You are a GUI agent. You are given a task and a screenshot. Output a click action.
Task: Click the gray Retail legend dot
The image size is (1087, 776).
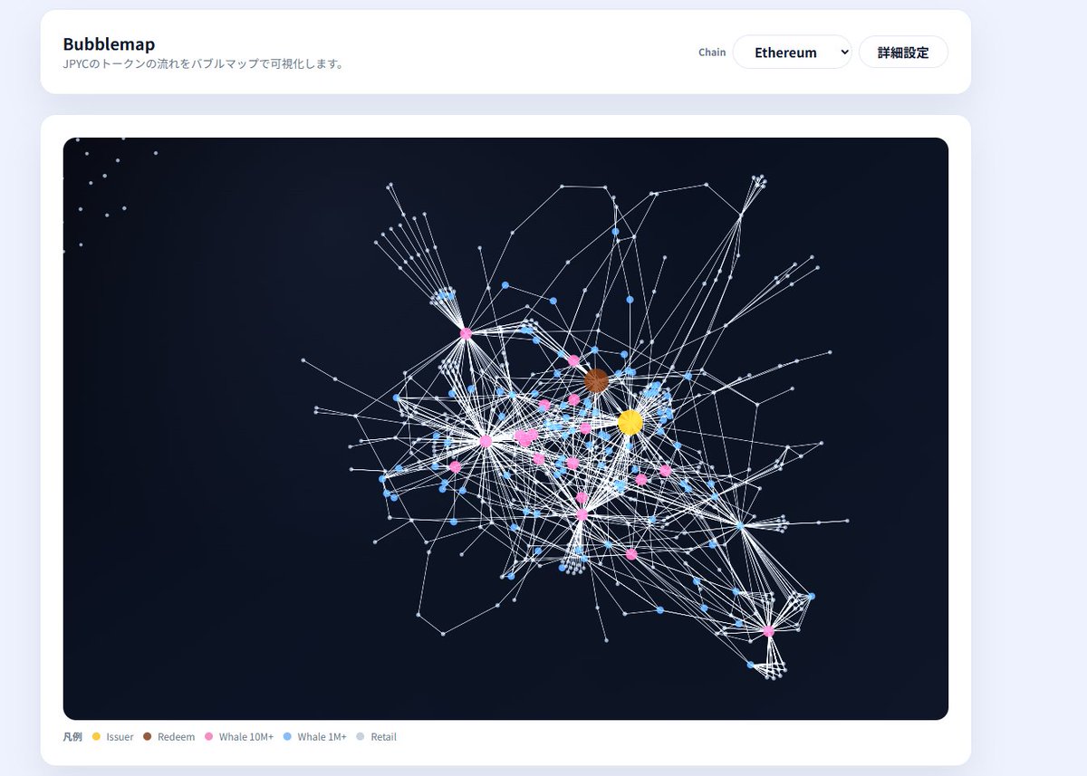point(361,737)
